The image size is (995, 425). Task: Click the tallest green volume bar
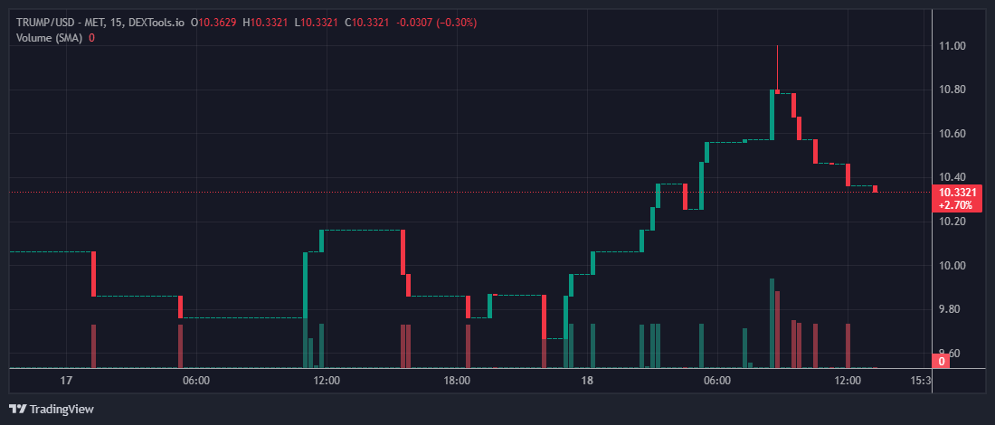(772, 323)
